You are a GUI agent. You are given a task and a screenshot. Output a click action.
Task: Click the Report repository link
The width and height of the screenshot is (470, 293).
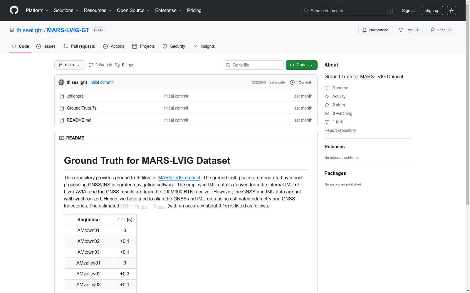point(340,130)
